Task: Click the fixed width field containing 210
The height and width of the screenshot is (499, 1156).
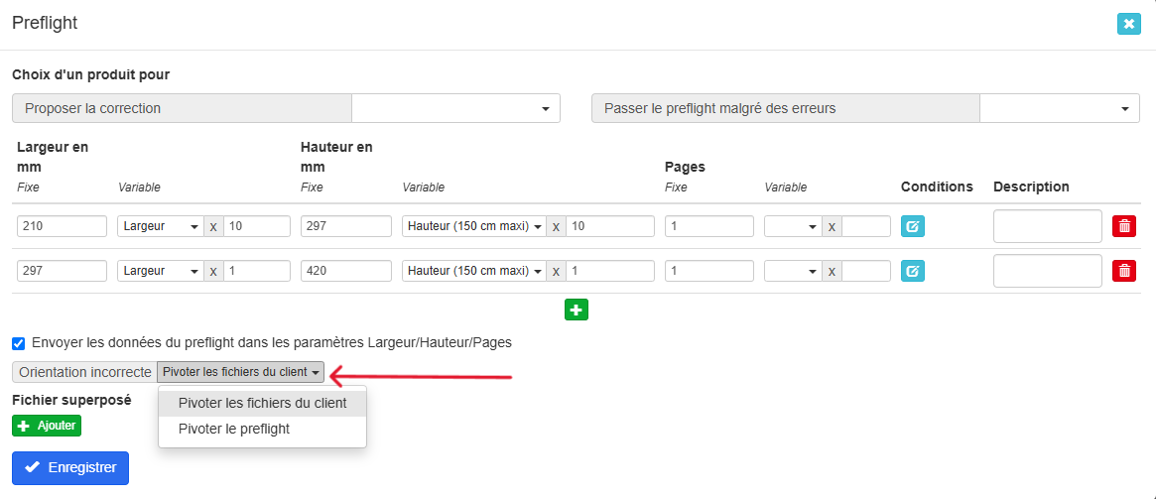Action: (x=62, y=226)
